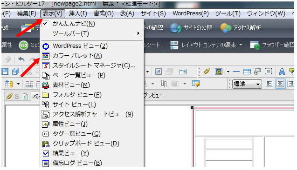Click the undo arrow icon

click(x=21, y=60)
